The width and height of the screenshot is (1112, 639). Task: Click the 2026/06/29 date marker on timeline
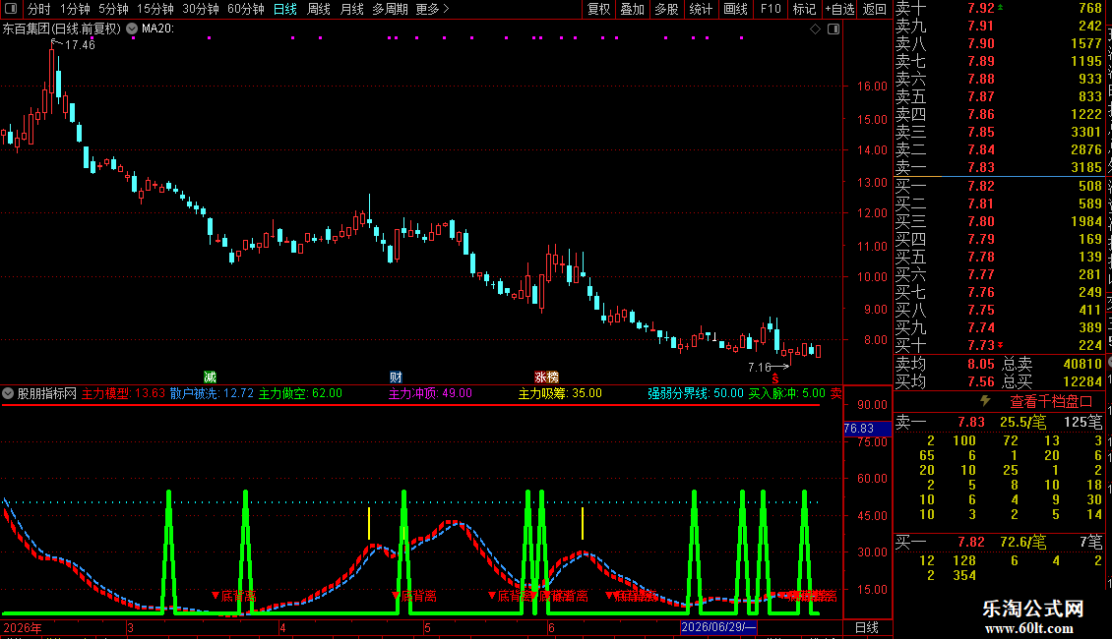(718, 627)
